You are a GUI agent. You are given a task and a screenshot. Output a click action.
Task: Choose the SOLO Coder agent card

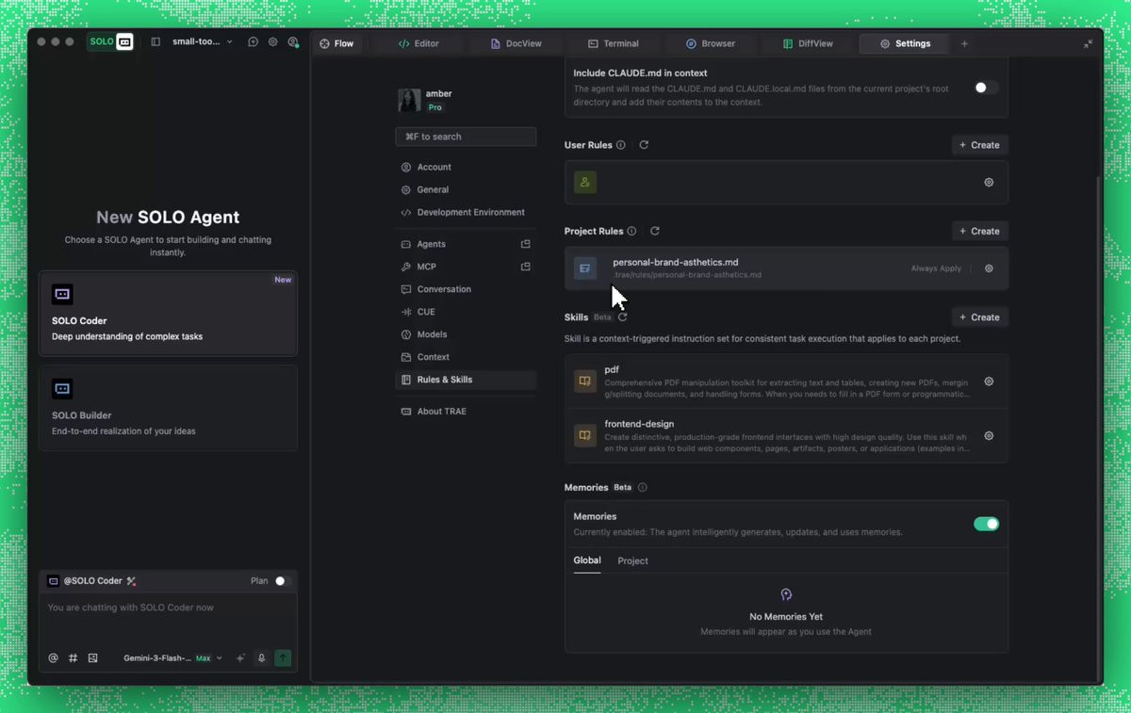coord(168,314)
